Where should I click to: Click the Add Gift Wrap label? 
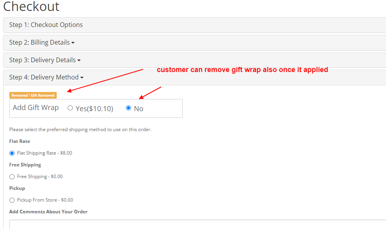tap(36, 107)
